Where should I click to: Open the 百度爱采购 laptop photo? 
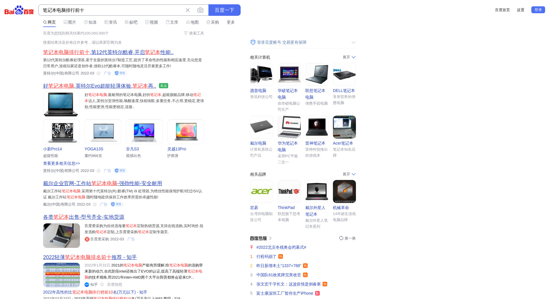click(62, 235)
